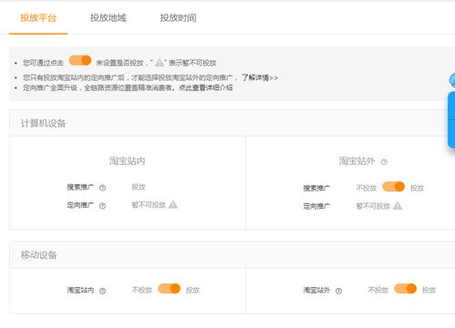
Task: Click help icon next to 淘宝站内 定向推广
Action: 102,206
